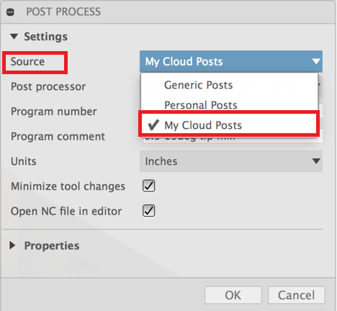337x311 pixels.
Task: Click the dialog collapse icon beside POST PROCESS
Action: 10,12
